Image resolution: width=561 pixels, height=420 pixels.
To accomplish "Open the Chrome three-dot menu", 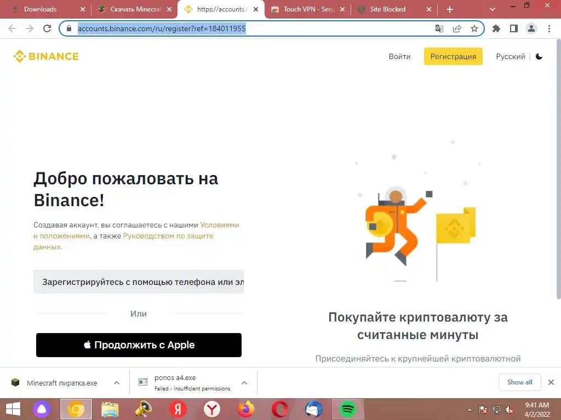I will point(549,28).
